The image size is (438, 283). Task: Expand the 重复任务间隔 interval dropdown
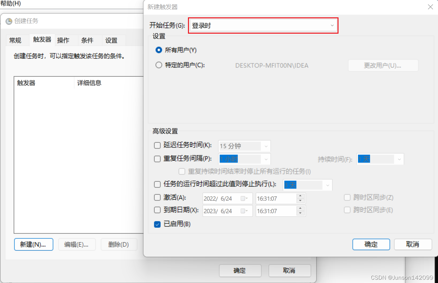pyautogui.click(x=266, y=159)
